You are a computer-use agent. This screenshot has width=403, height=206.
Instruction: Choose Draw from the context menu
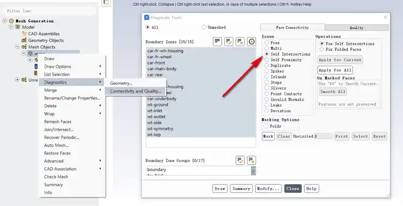tap(49, 58)
